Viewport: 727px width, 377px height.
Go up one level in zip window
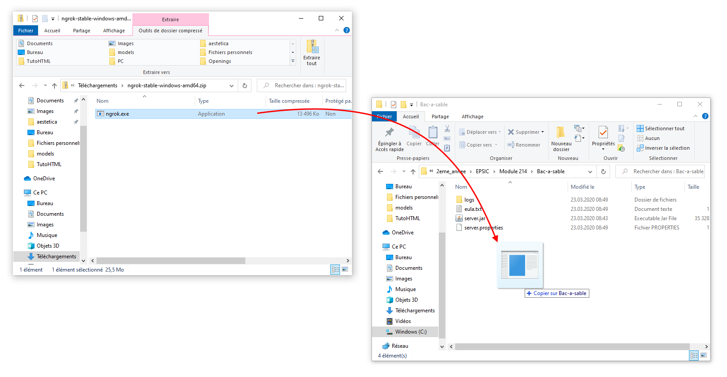pyautogui.click(x=54, y=86)
